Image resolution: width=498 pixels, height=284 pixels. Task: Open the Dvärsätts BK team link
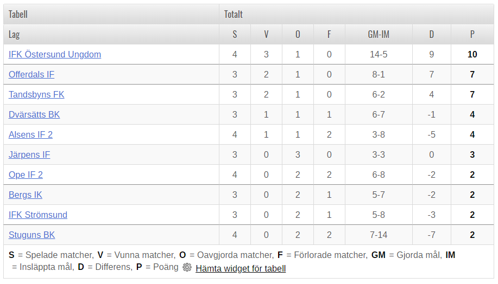pos(34,114)
